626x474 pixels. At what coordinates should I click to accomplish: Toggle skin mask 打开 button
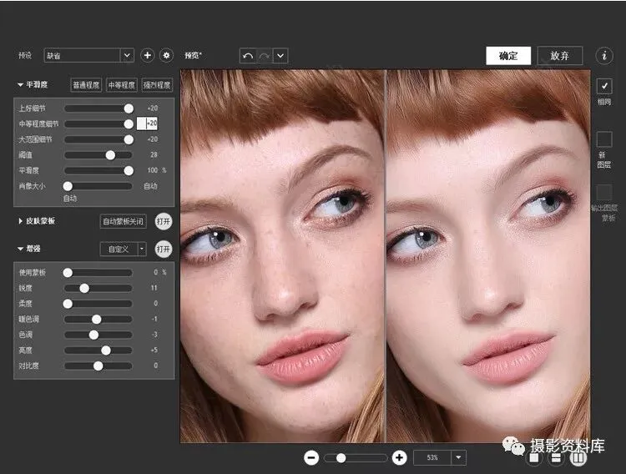pyautogui.click(x=164, y=221)
